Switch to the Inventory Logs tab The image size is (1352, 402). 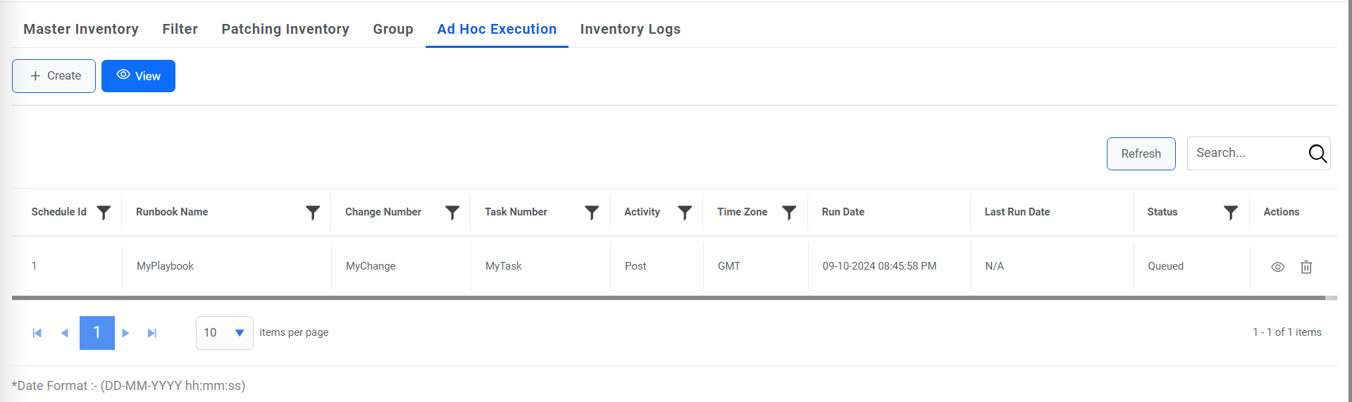630,29
